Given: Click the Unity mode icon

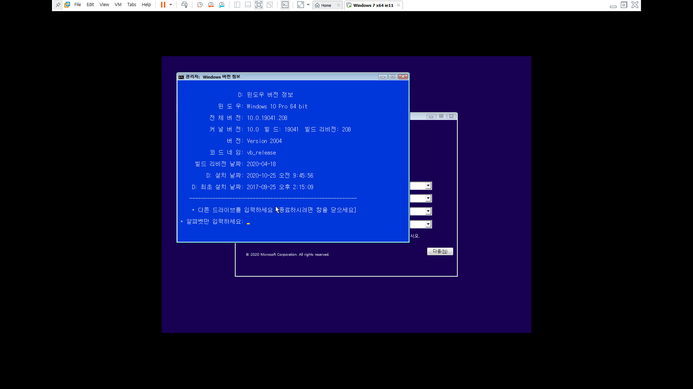Looking at the screenshot, I should point(270,5).
